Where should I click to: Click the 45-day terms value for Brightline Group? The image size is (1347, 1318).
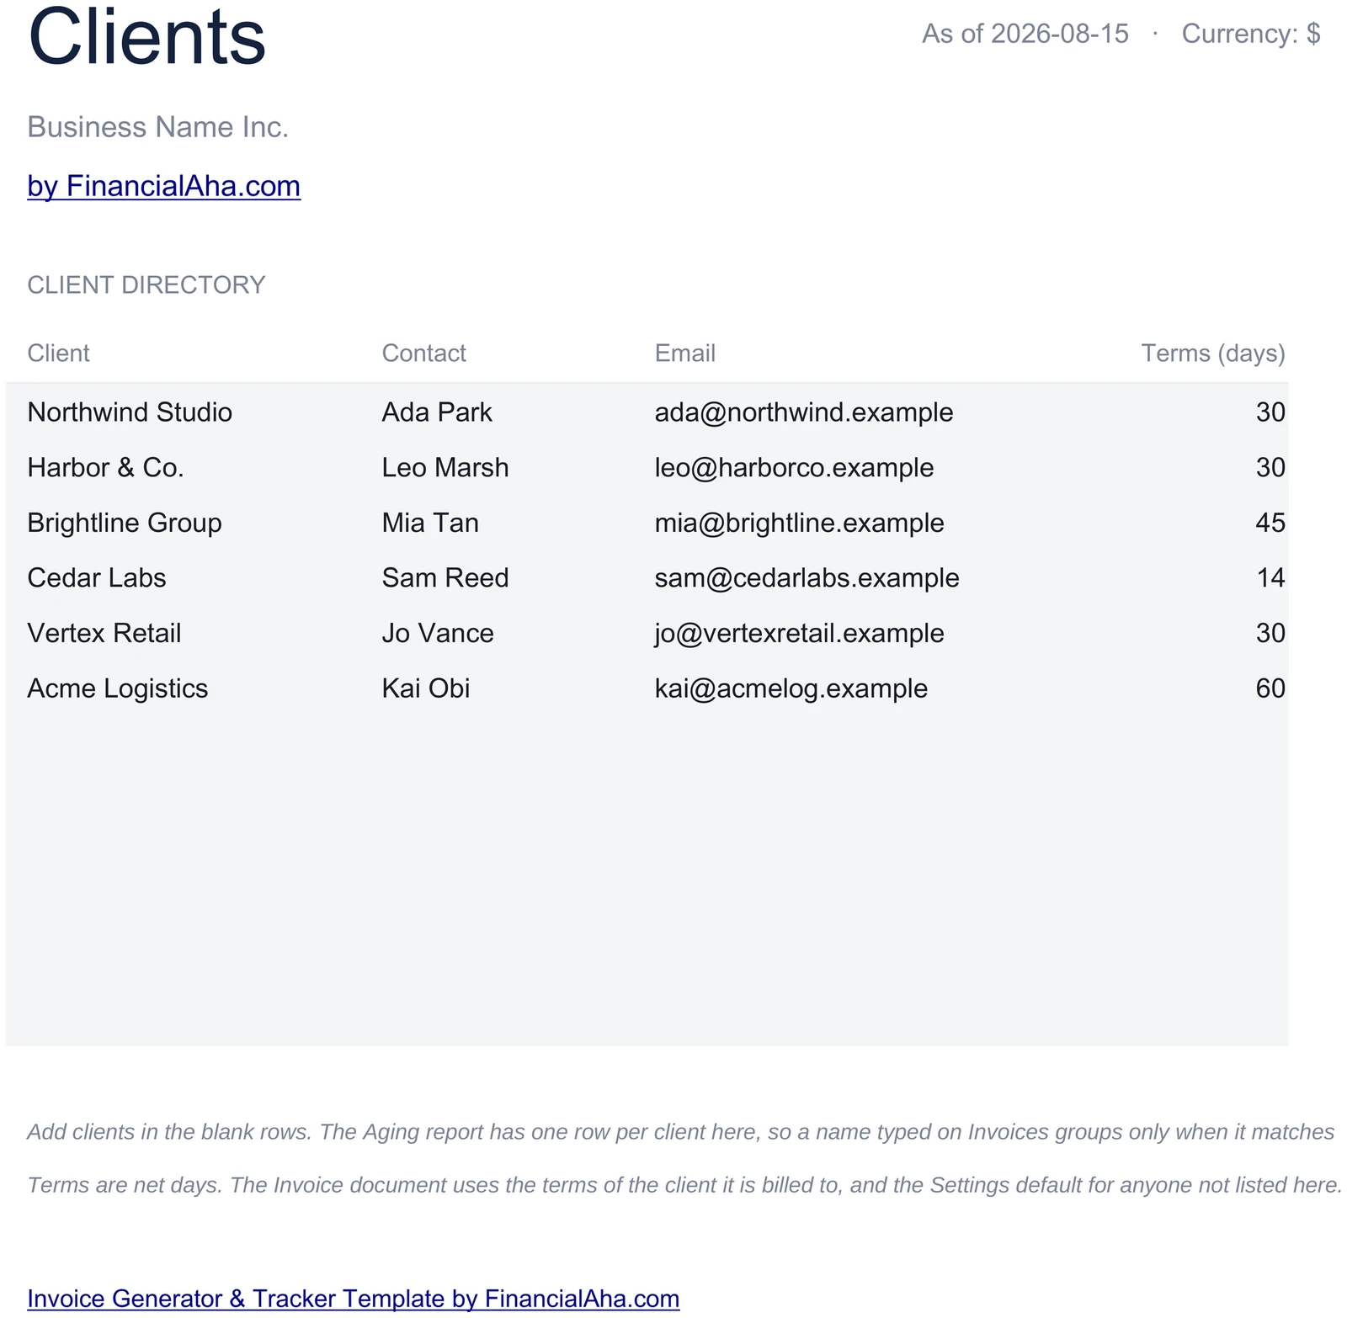(1270, 523)
